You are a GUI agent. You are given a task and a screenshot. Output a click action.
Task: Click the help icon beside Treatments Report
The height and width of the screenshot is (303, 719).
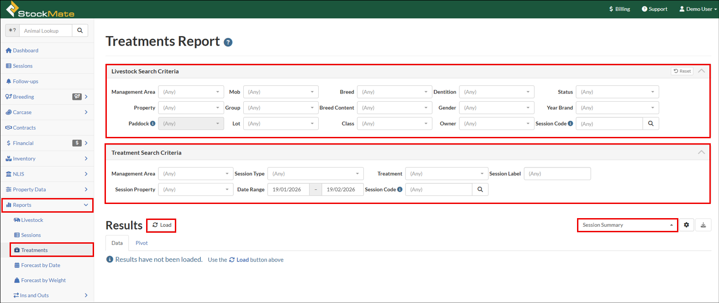pyautogui.click(x=228, y=42)
